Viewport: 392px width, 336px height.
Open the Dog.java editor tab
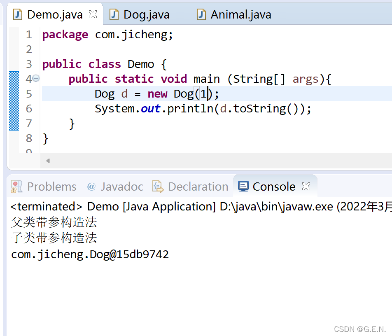click(147, 14)
